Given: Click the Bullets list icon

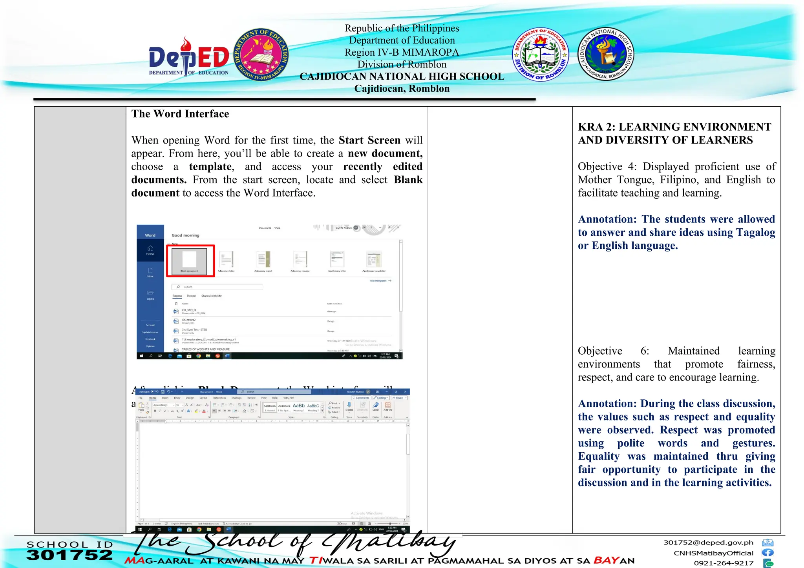Looking at the screenshot, I should 214,405.
